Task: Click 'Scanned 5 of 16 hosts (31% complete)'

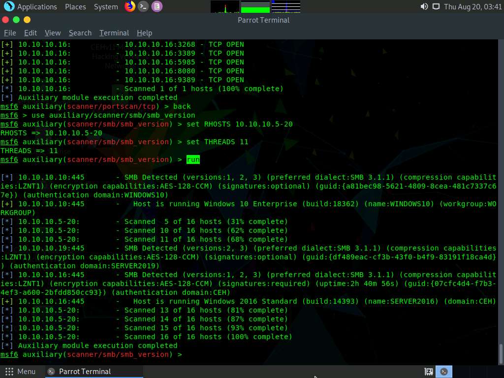Action: pos(206,222)
